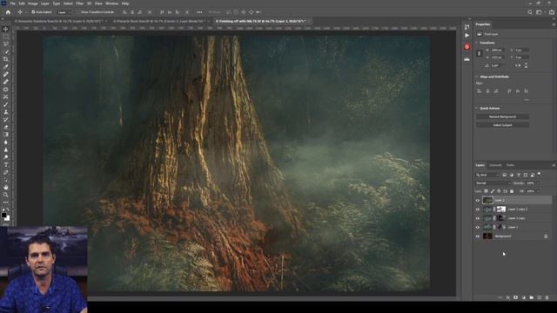Click the flip vertical icon in Properties
This screenshot has width=557, height=313.
tap(526, 66)
